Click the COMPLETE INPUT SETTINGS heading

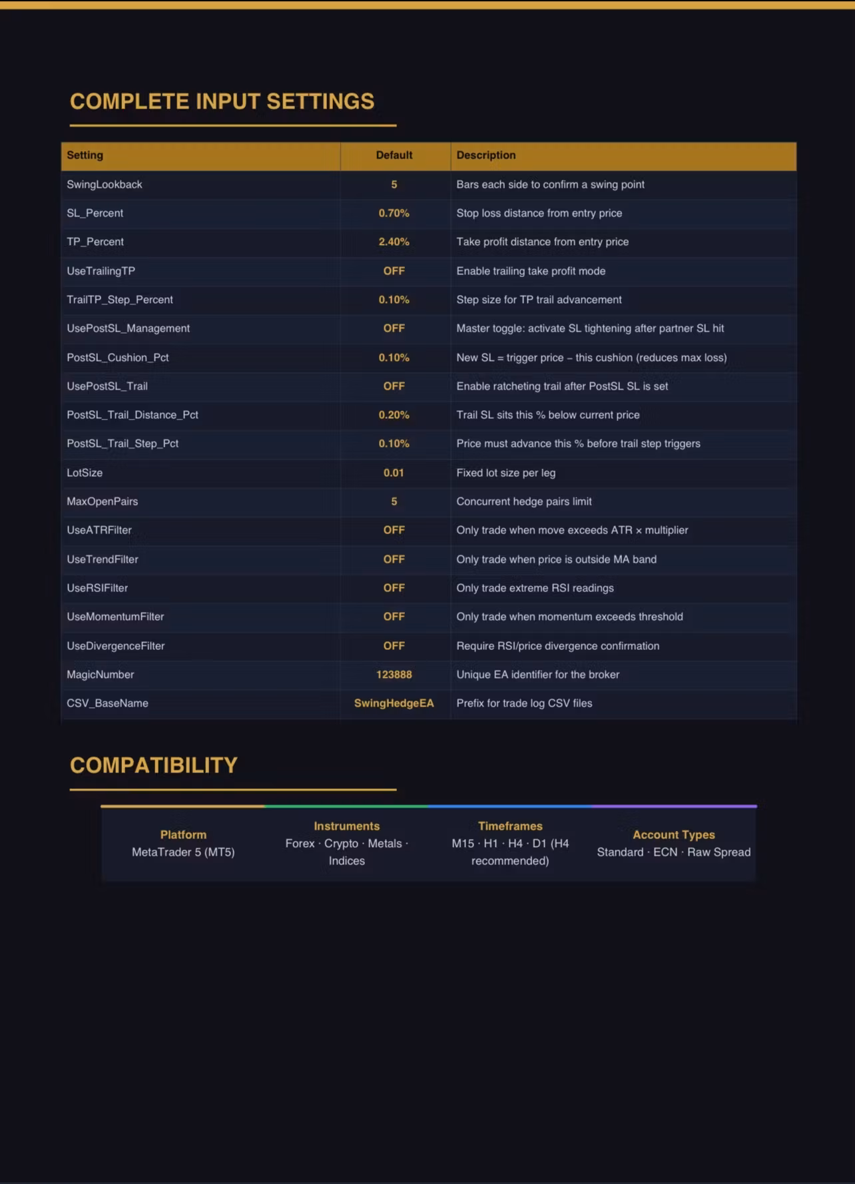click(x=222, y=101)
